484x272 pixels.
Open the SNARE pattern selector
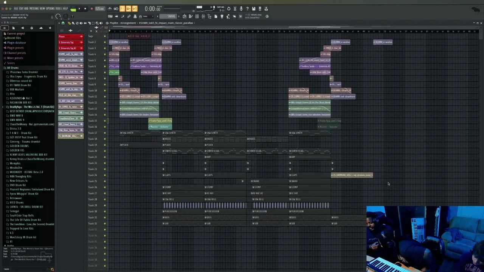coord(168,16)
